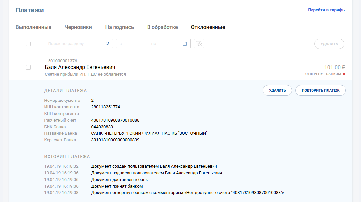The height and width of the screenshot is (202, 361).
Task: Click Удалить button in payment details
Action: pos(277,90)
